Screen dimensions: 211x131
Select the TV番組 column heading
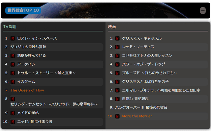pyautogui.click(x=10, y=27)
